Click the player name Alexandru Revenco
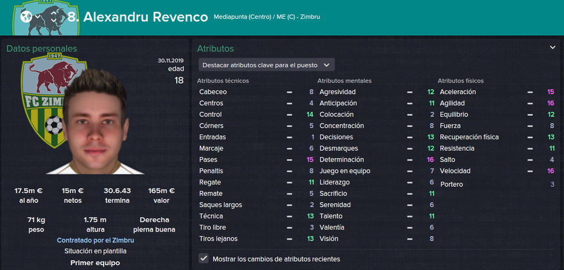The image size is (564, 270). (x=145, y=17)
